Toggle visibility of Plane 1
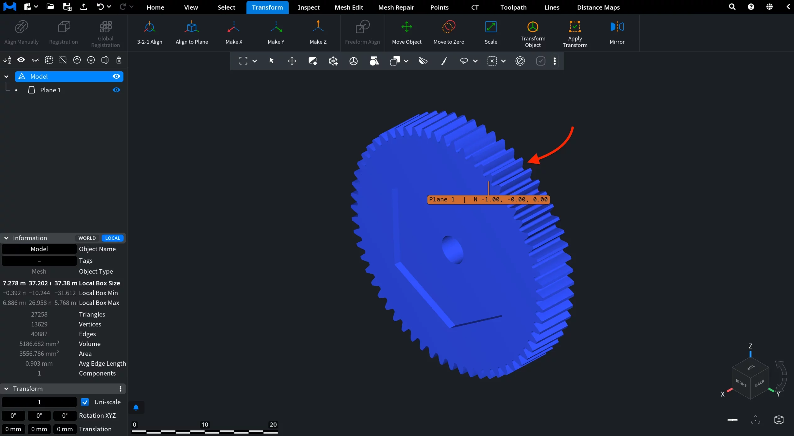This screenshot has height=436, width=794. 116,90
